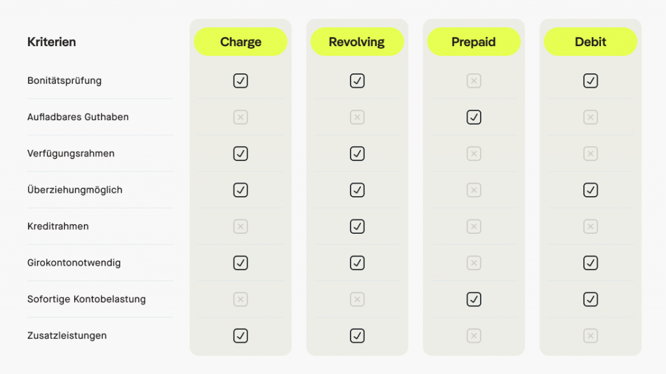Click Prepaid checkmark for Aufladbares Guthaben
Screen dimensions: 666x374
click(473, 118)
